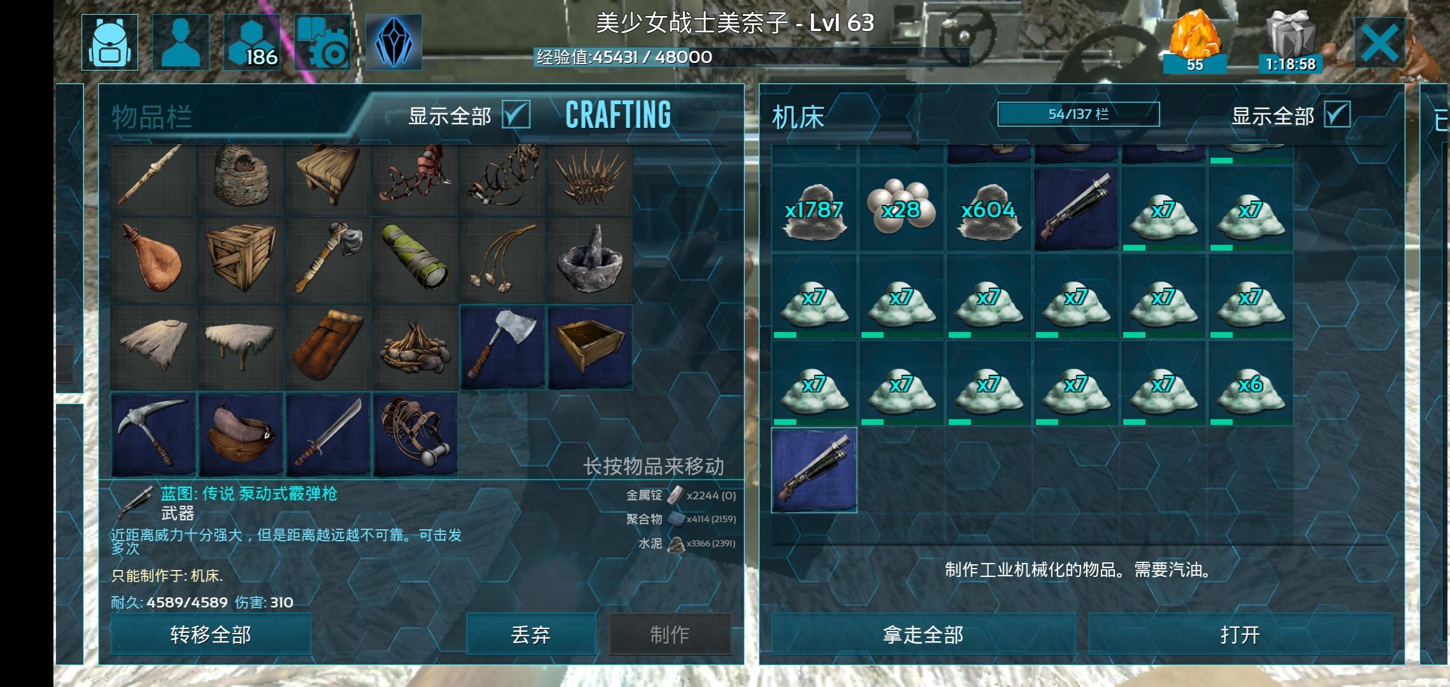Image resolution: width=1450 pixels, height=687 pixels.
Task: Switch to the CRAFTING tab
Action: pyautogui.click(x=618, y=115)
